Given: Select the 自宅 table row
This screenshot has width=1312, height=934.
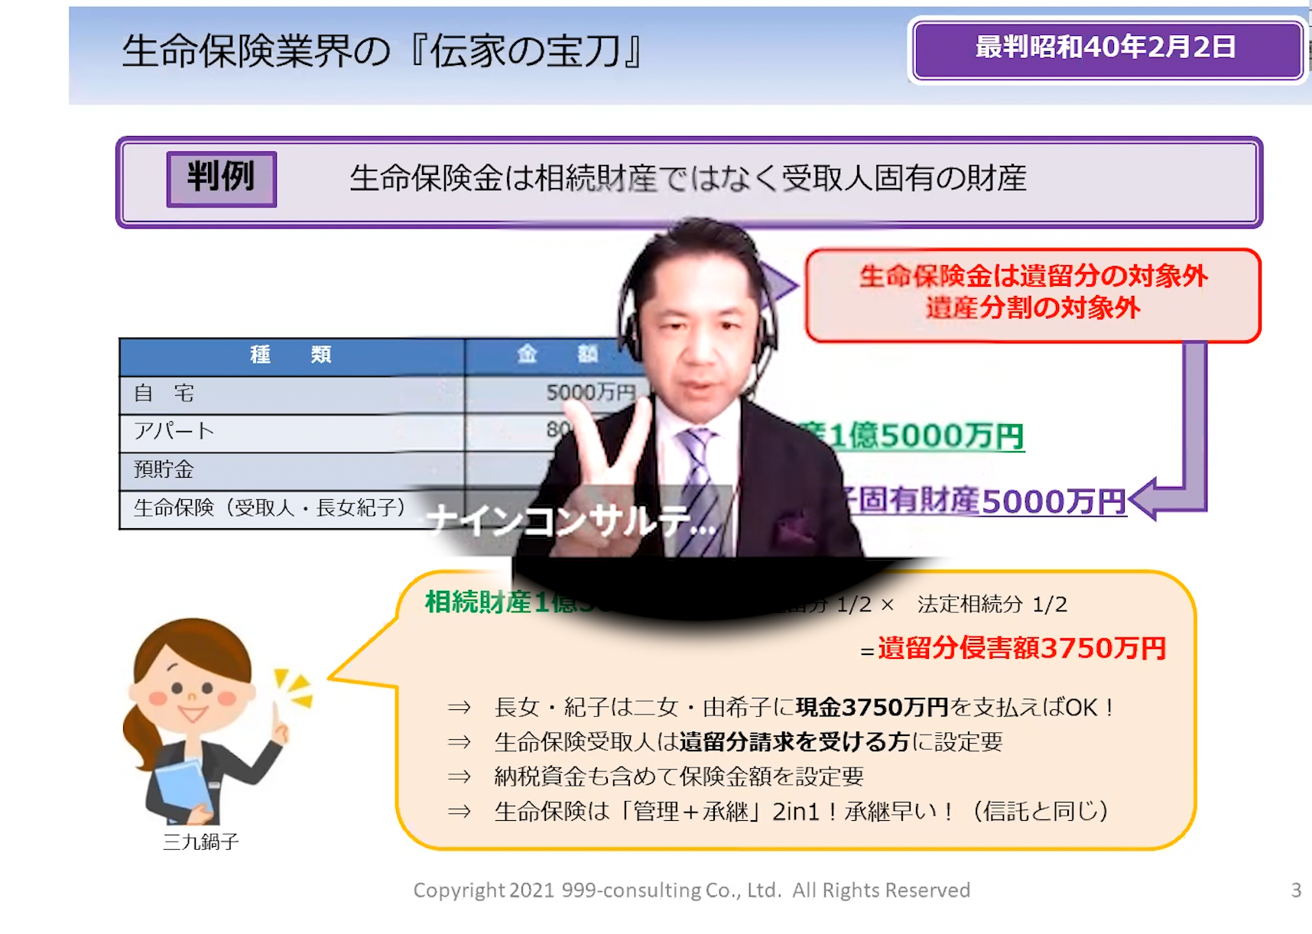Looking at the screenshot, I should [291, 394].
